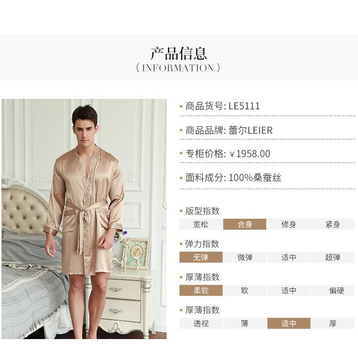Choose the 紧身 fit option
The height and width of the screenshot is (351, 358).
[x=333, y=224]
